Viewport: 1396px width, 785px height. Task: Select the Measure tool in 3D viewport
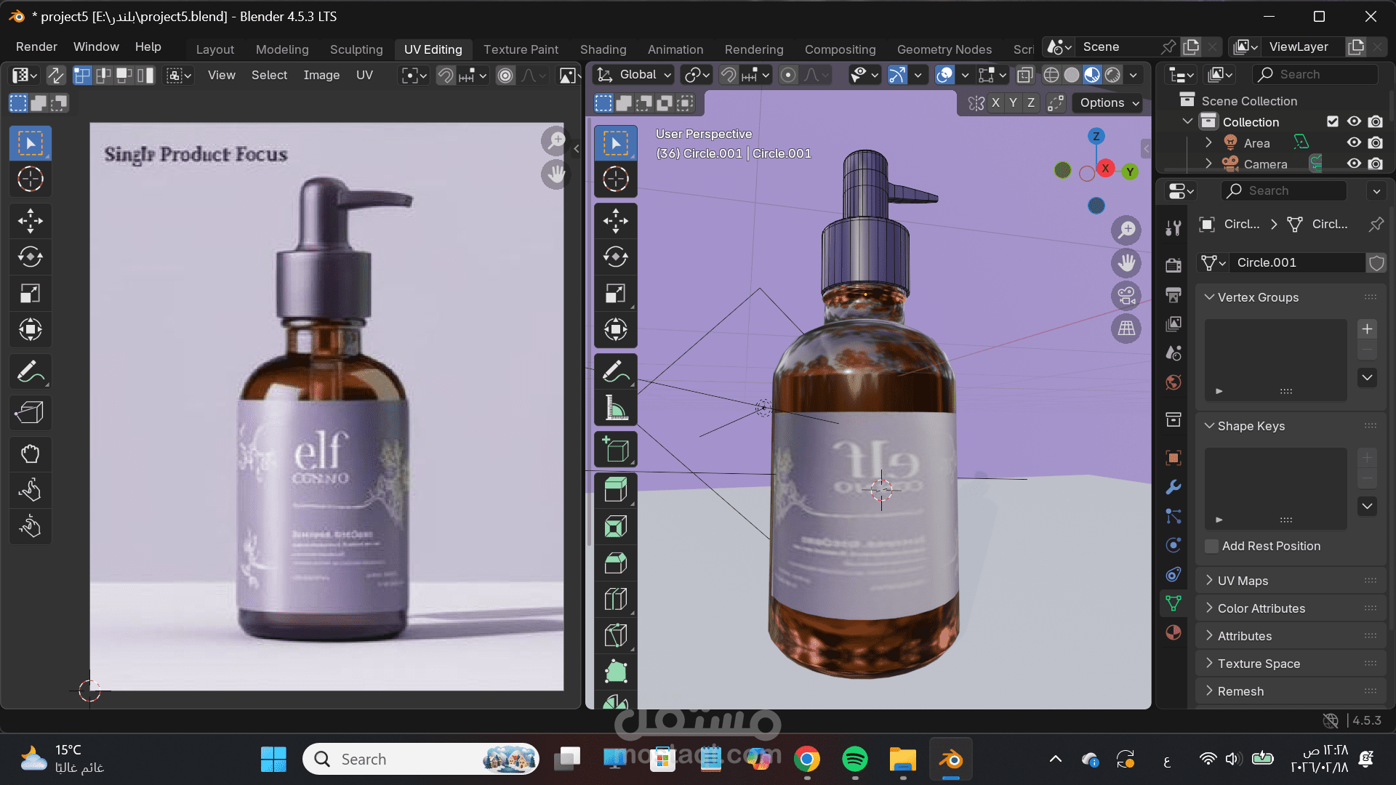click(x=615, y=408)
